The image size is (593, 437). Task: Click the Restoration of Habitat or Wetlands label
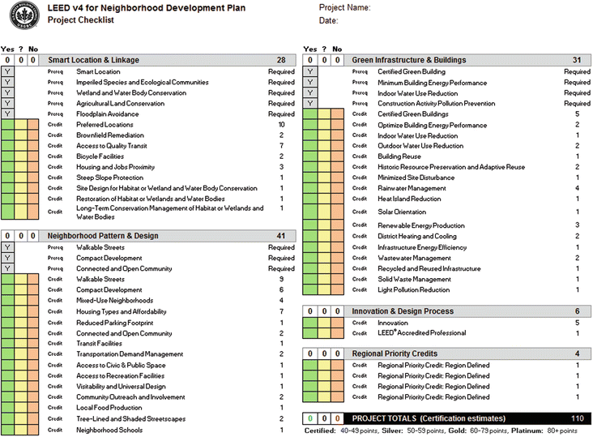point(151,199)
